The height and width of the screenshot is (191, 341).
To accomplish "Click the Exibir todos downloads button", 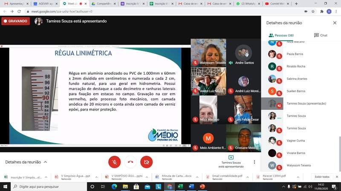I will (322, 177).
